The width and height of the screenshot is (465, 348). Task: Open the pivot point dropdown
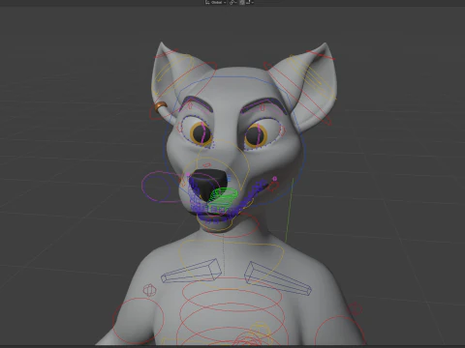(233, 2)
